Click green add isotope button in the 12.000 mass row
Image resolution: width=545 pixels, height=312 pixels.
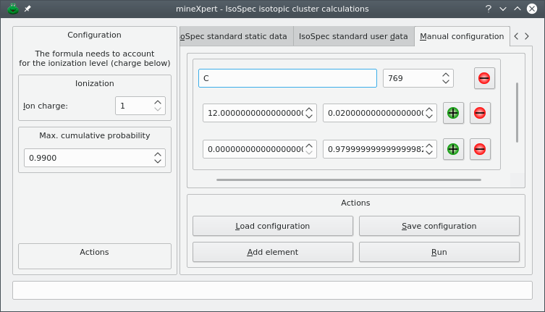coord(452,113)
